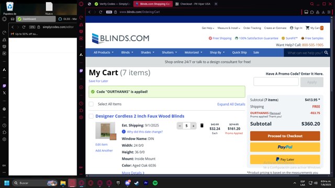The height and width of the screenshot is (188, 335).
Task: Click the search magnifier on Blinds.com
Action: [326, 52]
